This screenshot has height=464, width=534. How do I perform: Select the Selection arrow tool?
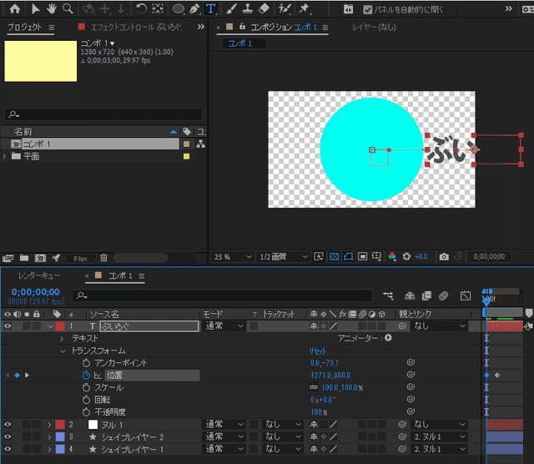(x=35, y=9)
